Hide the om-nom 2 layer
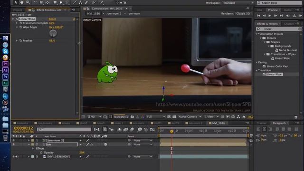 (14, 141)
